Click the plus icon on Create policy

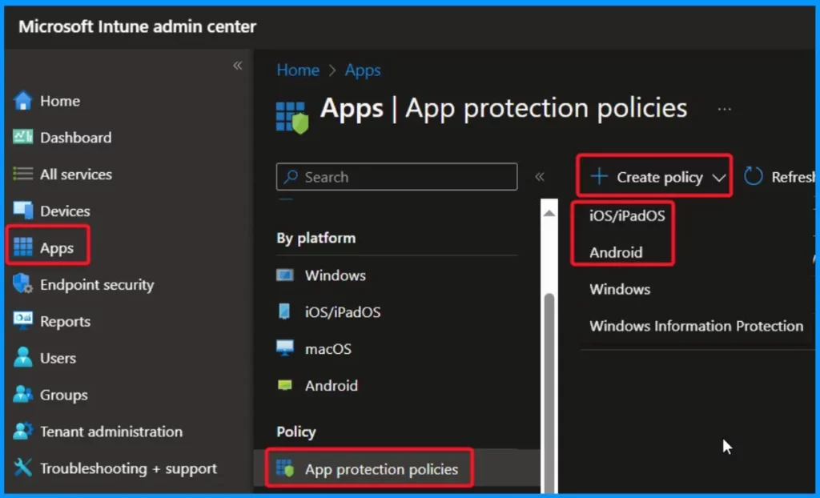[x=599, y=177]
